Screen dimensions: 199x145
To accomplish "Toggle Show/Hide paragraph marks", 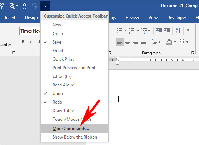I will pos(189,31).
